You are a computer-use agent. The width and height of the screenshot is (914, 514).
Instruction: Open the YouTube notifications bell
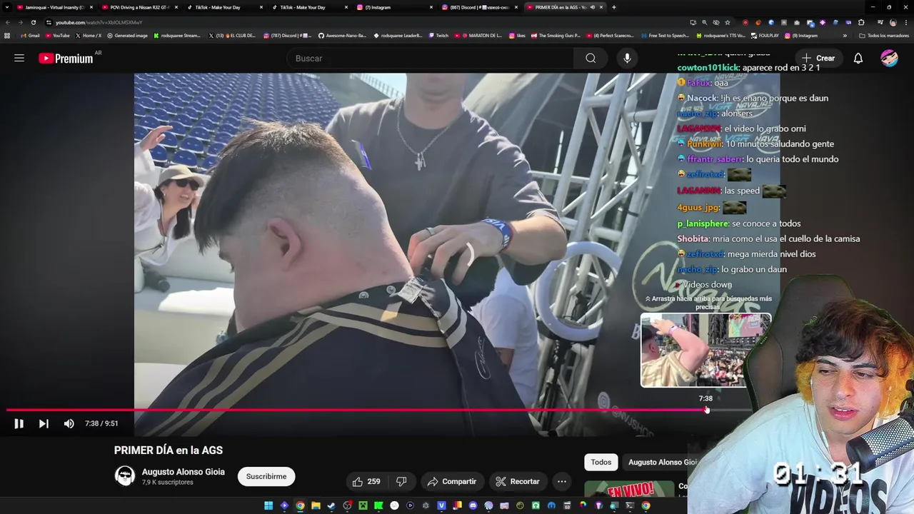pos(858,59)
